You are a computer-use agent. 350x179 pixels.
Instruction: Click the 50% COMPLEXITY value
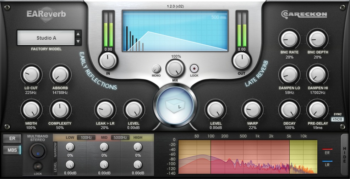click(x=60, y=128)
